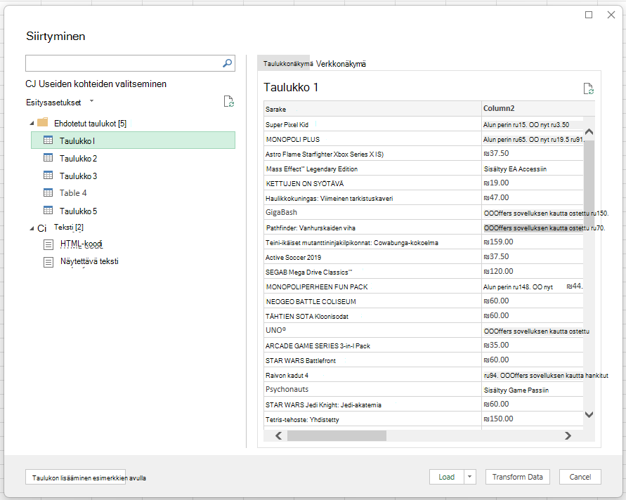Screen dimensions: 626x500
Task: Click the Super Pixel Kid cell
Action: pos(372,124)
